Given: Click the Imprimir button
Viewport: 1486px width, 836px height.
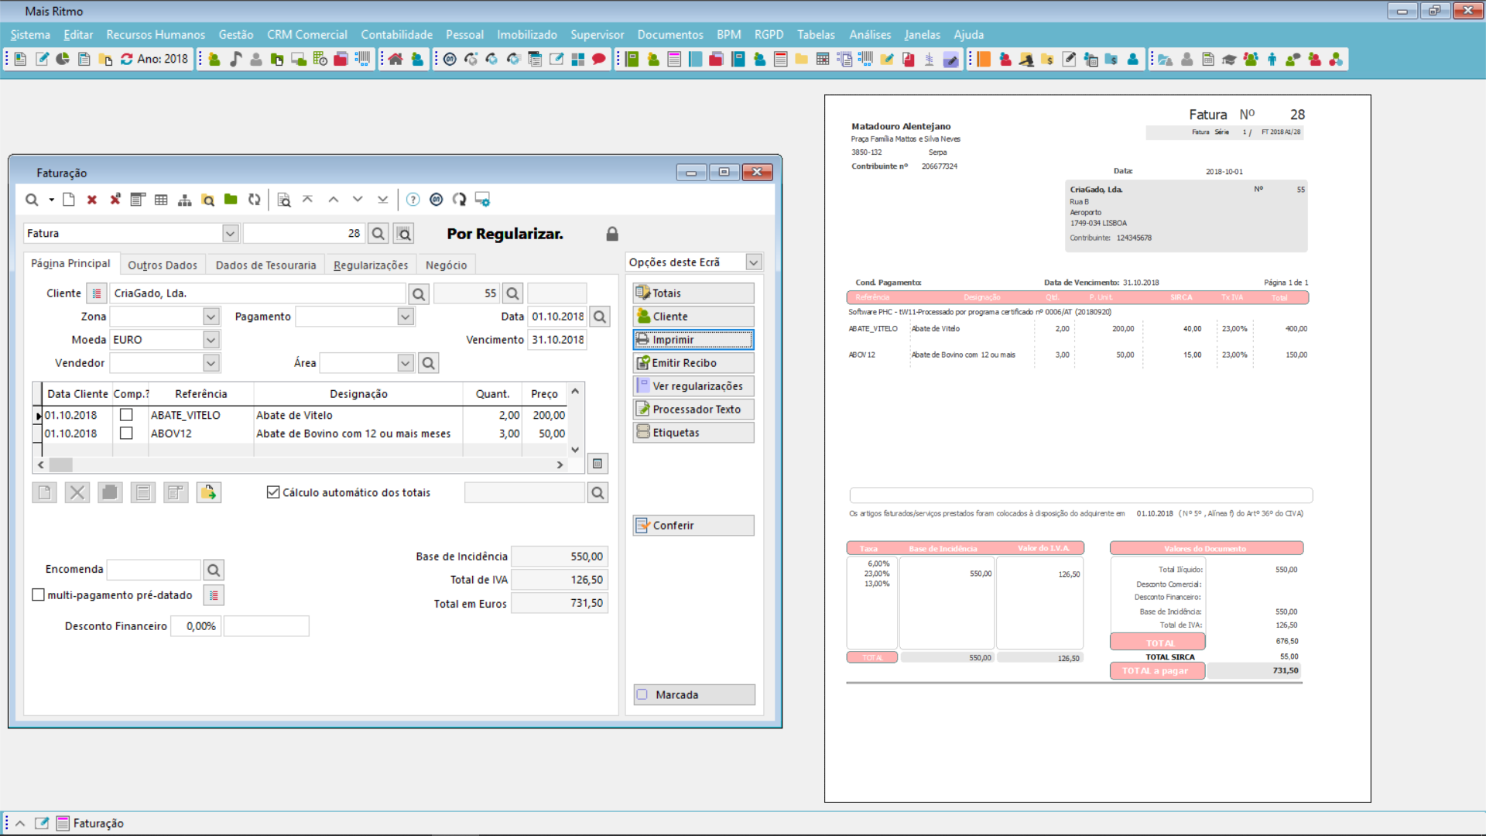Looking at the screenshot, I should (x=693, y=340).
